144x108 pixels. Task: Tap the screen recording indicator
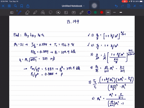tap(125, 1)
